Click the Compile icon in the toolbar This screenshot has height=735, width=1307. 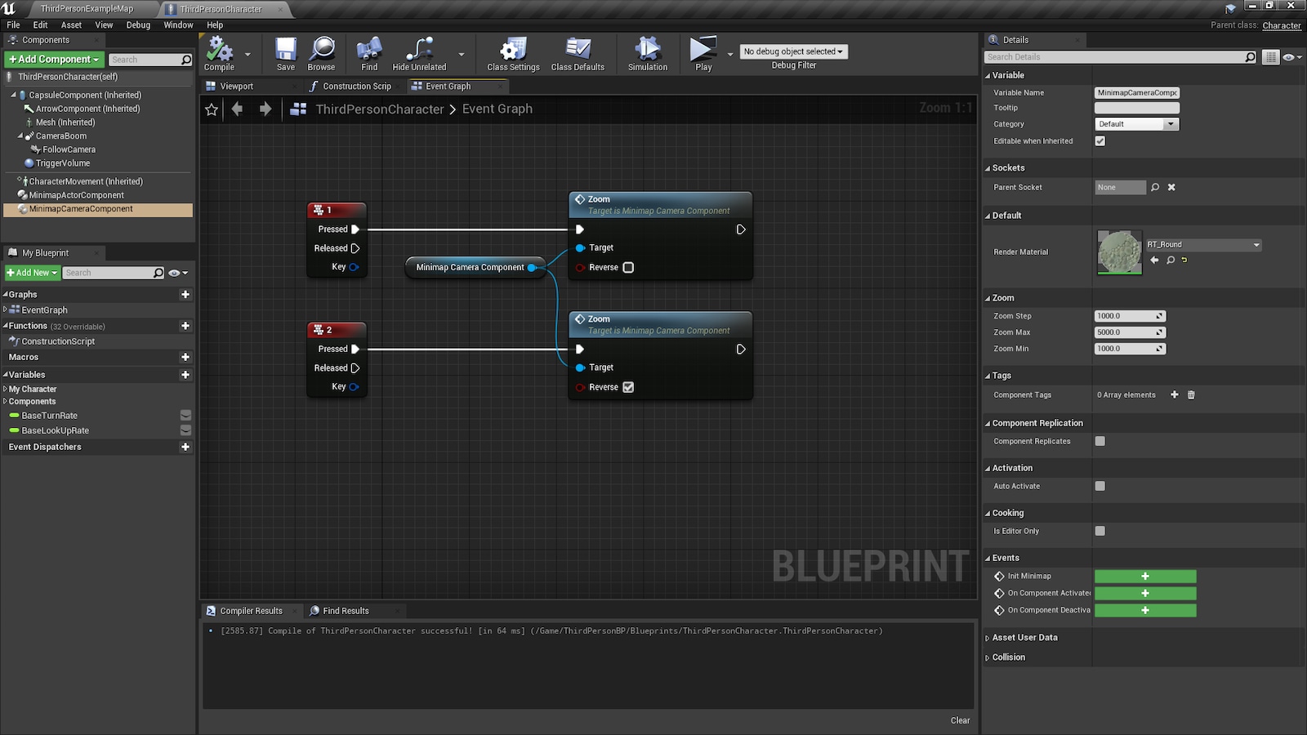[x=218, y=51]
